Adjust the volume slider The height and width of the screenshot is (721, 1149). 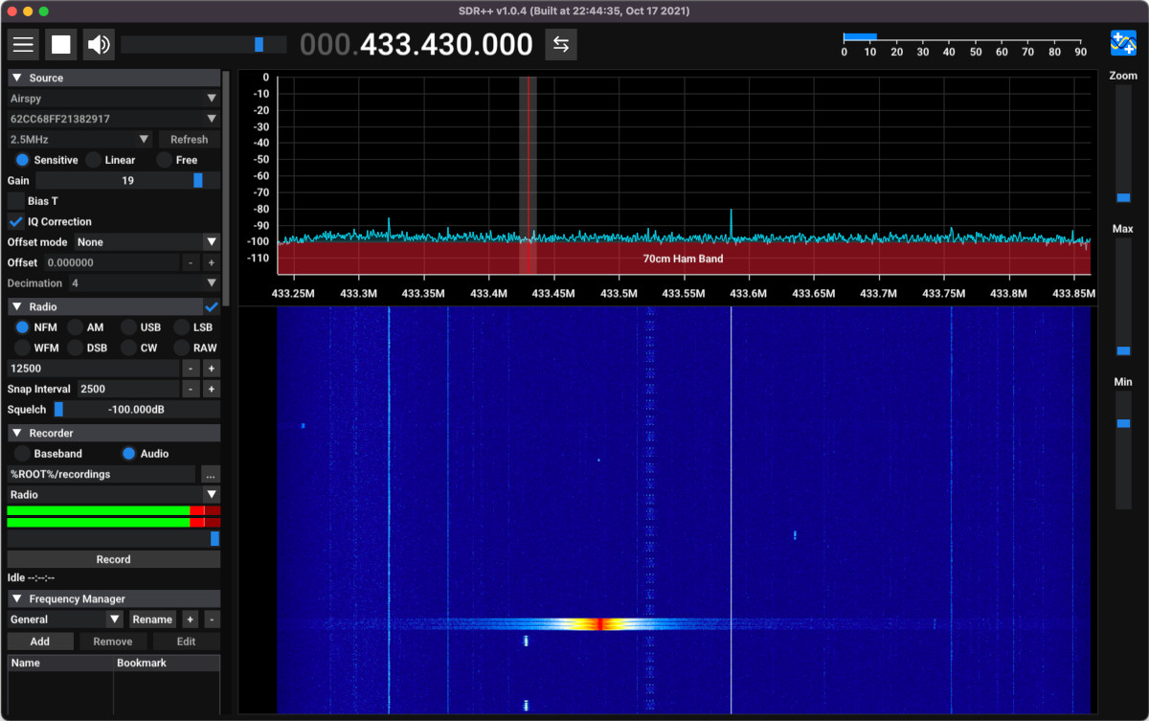pyautogui.click(x=204, y=44)
